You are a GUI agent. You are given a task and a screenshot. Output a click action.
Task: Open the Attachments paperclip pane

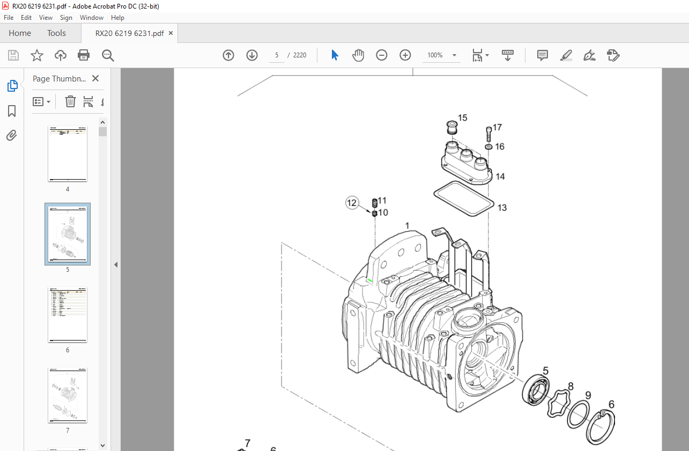coord(12,135)
